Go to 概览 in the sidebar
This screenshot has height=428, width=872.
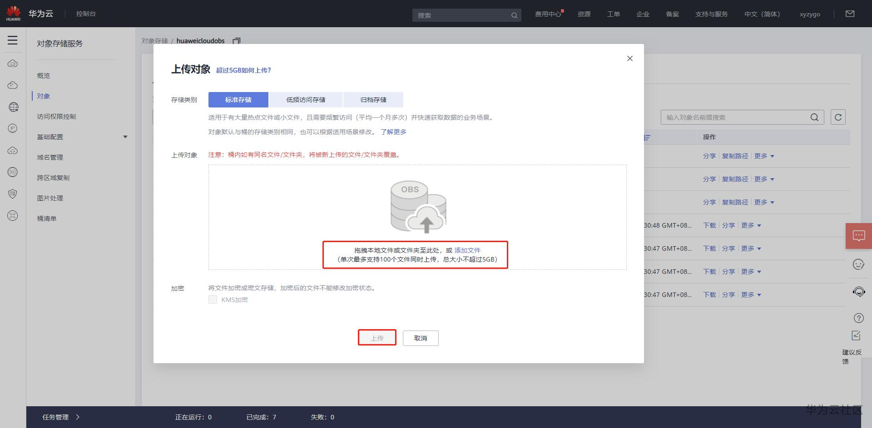44,76
